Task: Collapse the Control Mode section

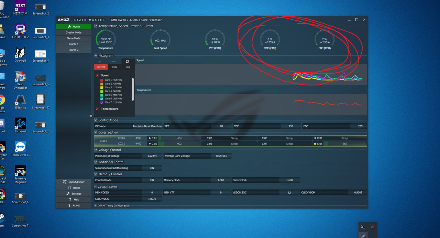Action: click(x=96, y=121)
